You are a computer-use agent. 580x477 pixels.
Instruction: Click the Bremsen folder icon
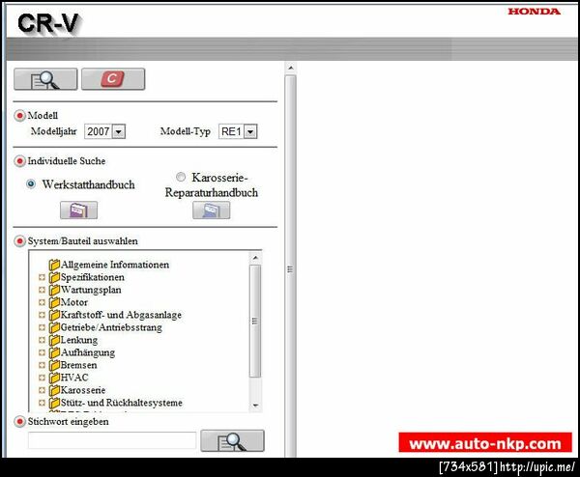[54, 365]
